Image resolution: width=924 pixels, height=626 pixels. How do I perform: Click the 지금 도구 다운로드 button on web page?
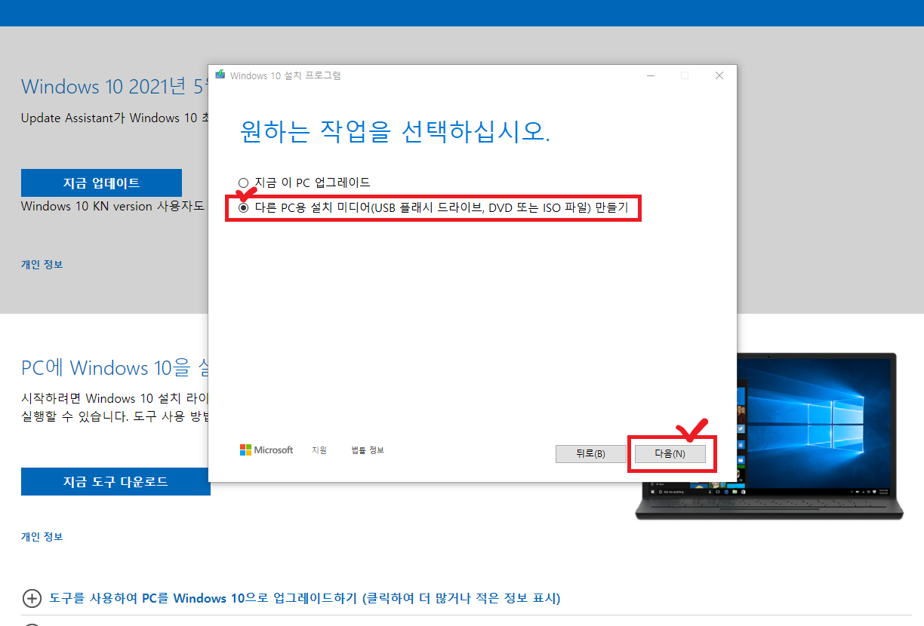tap(115, 481)
